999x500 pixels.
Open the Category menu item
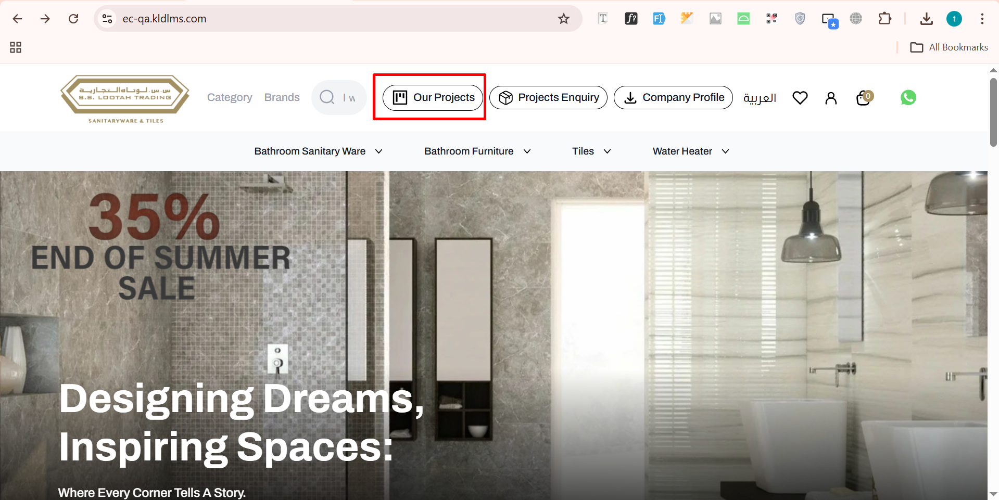(230, 97)
